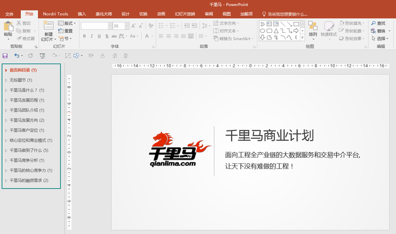Open the Shape Outline (形状轮廓) color menu

352,31
